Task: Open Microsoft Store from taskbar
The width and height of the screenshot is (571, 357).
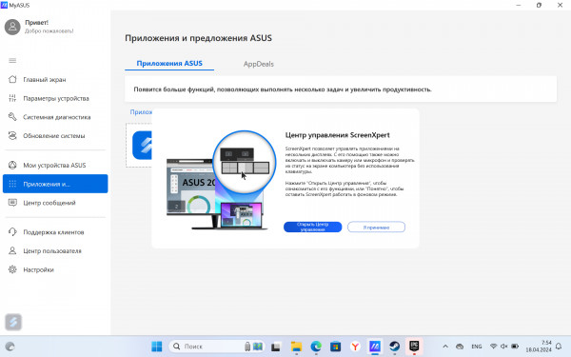Action: coord(335,347)
